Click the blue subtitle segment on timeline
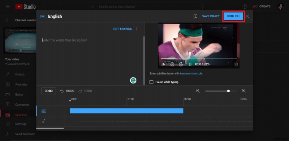Viewport: 289px width, 141px height. point(126,111)
